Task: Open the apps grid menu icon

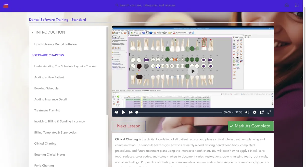Action: (x=297, y=5)
